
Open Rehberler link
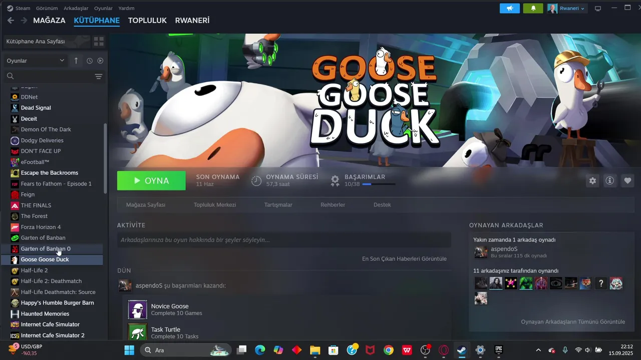[333, 205]
